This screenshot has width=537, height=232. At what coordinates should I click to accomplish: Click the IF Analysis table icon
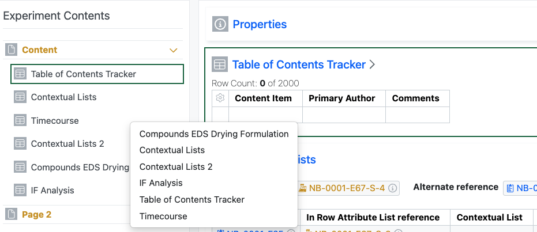20,191
